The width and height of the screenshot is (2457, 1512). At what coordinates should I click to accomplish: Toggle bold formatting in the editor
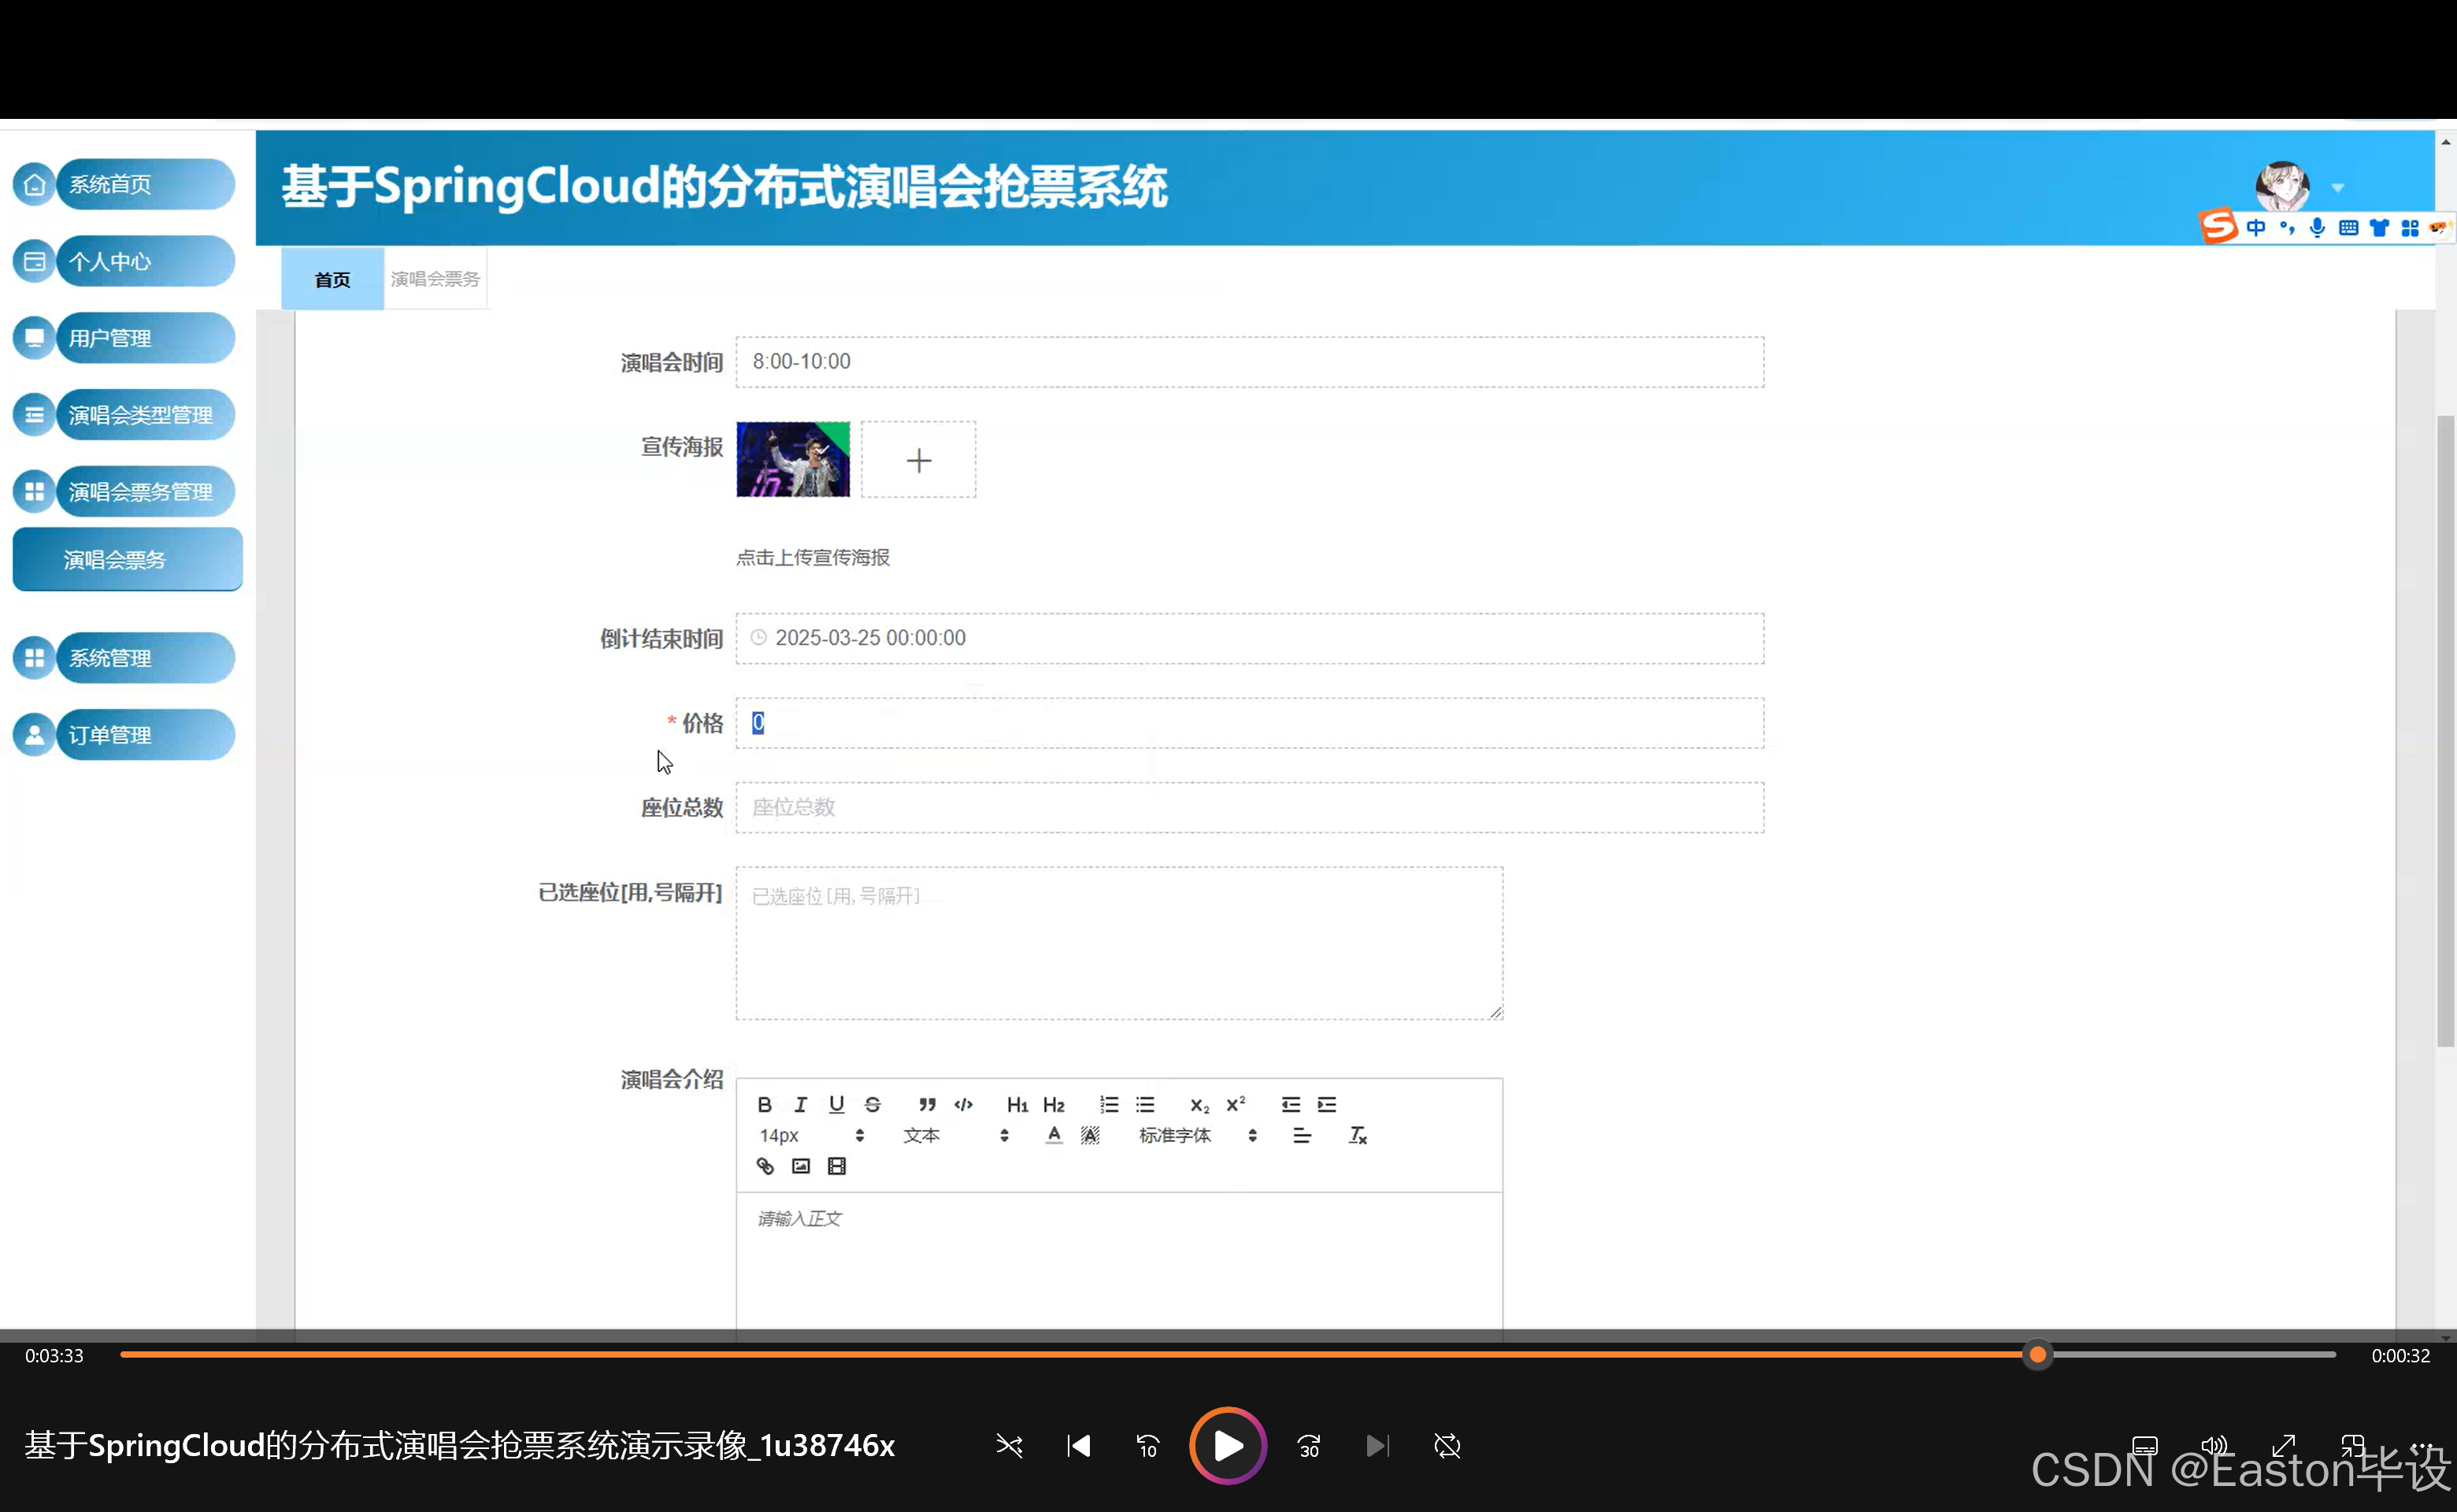tap(764, 1104)
